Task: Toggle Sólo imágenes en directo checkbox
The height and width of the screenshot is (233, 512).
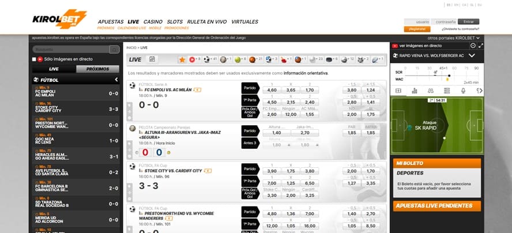Action: coord(34,59)
